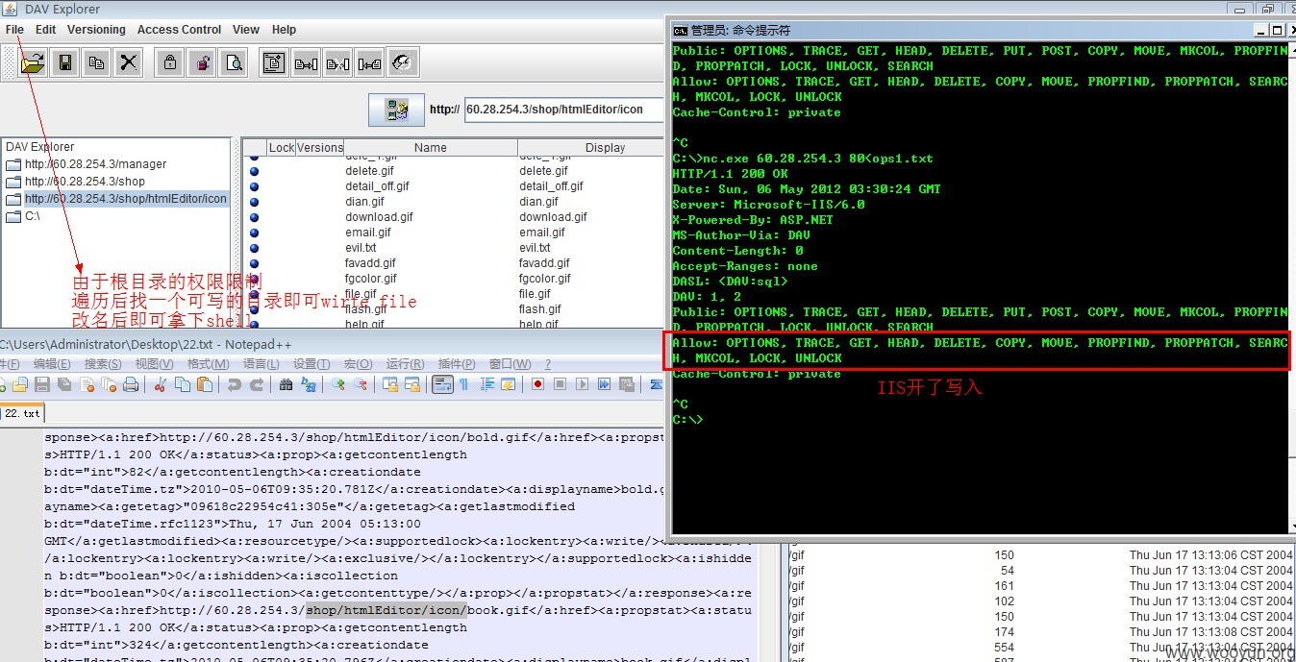
Task: Click the DAV Explorer version-control document icon
Action: point(274,63)
